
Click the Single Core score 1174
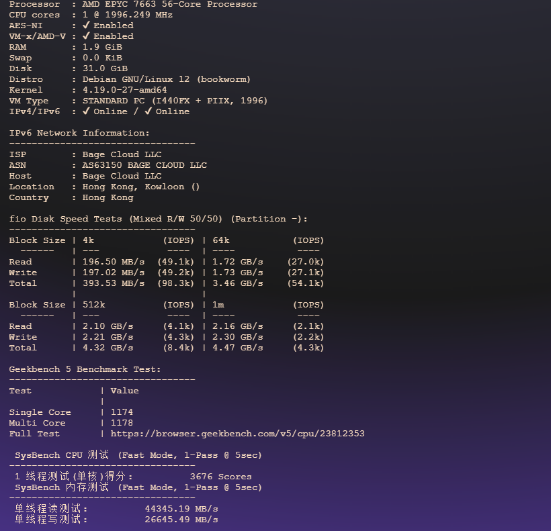122,412
